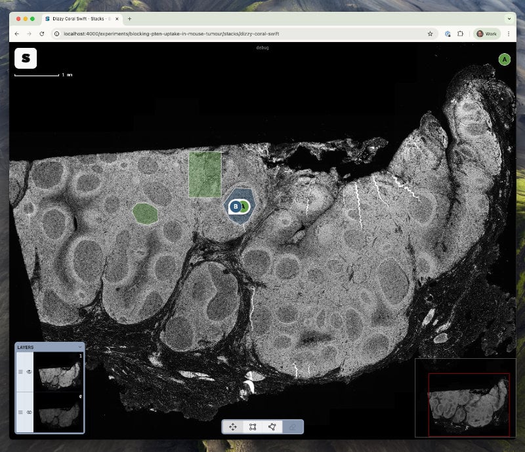Select the move/pan tool
525x452 pixels.
coord(233,427)
